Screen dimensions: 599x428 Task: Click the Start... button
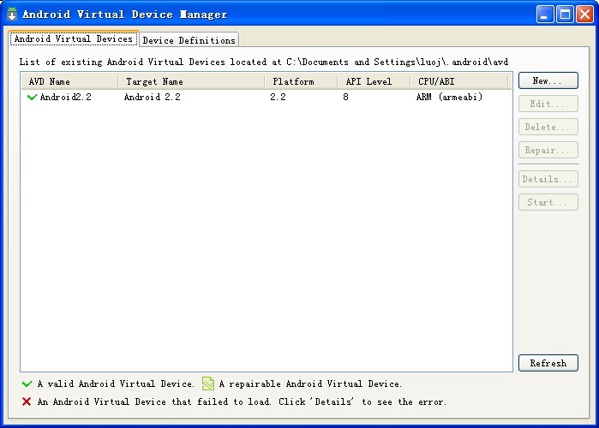pyautogui.click(x=548, y=202)
